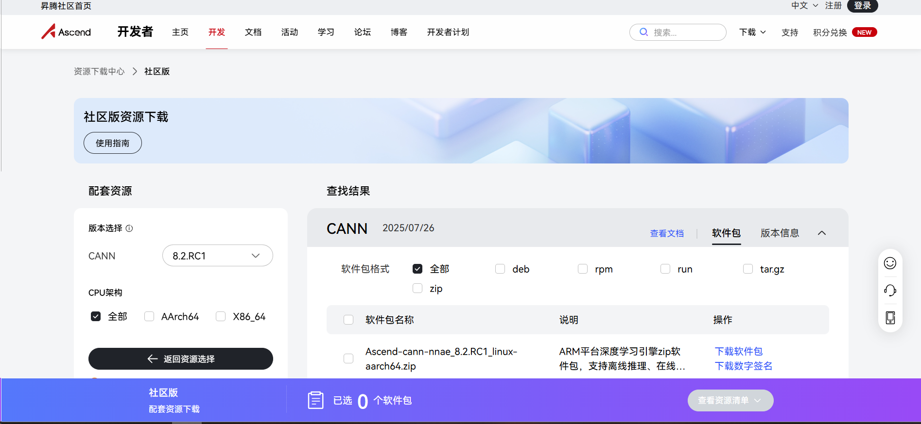Click the 登录 button

point(863,5)
